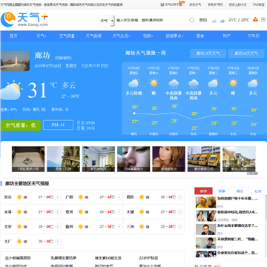The height and width of the screenshot is (267, 267).
Task: Open the 万年历 nav item
Action: tap(254, 36)
